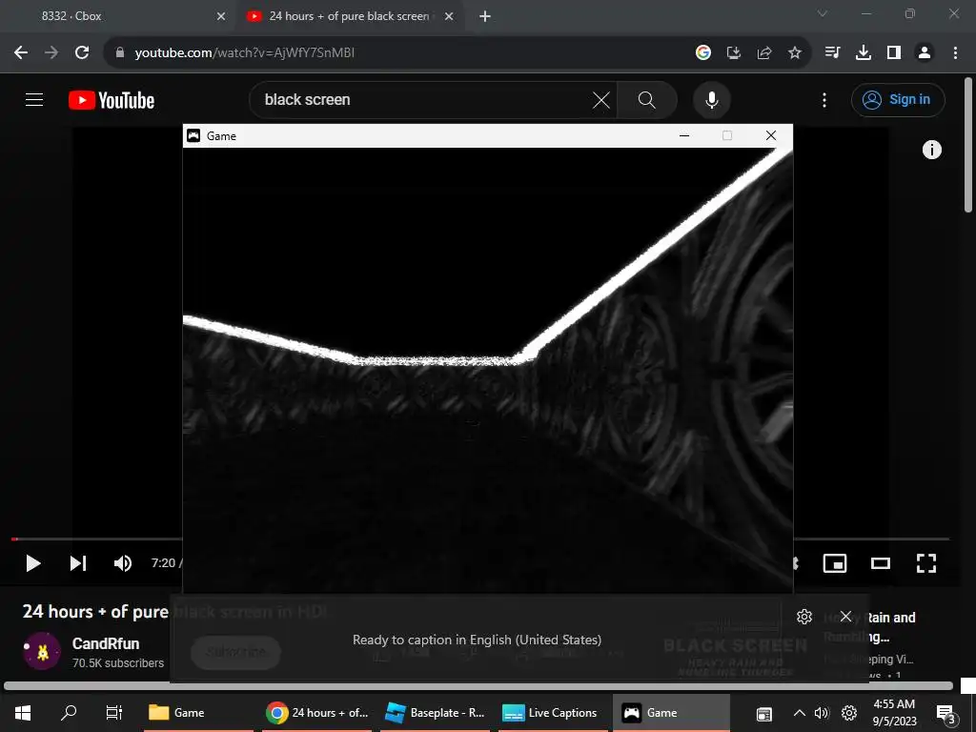This screenshot has height=732, width=976.
Task: Open the settings gear in the system tray
Action: 849,713
